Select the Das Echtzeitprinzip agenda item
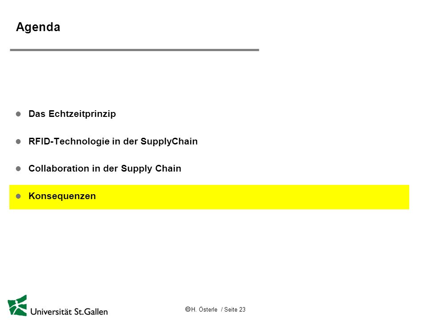Image resolution: width=427 pixels, height=320 pixels. (x=72, y=114)
